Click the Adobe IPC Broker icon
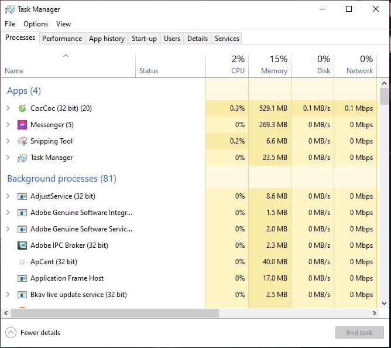Image resolution: width=391 pixels, height=348 pixels. point(22,245)
